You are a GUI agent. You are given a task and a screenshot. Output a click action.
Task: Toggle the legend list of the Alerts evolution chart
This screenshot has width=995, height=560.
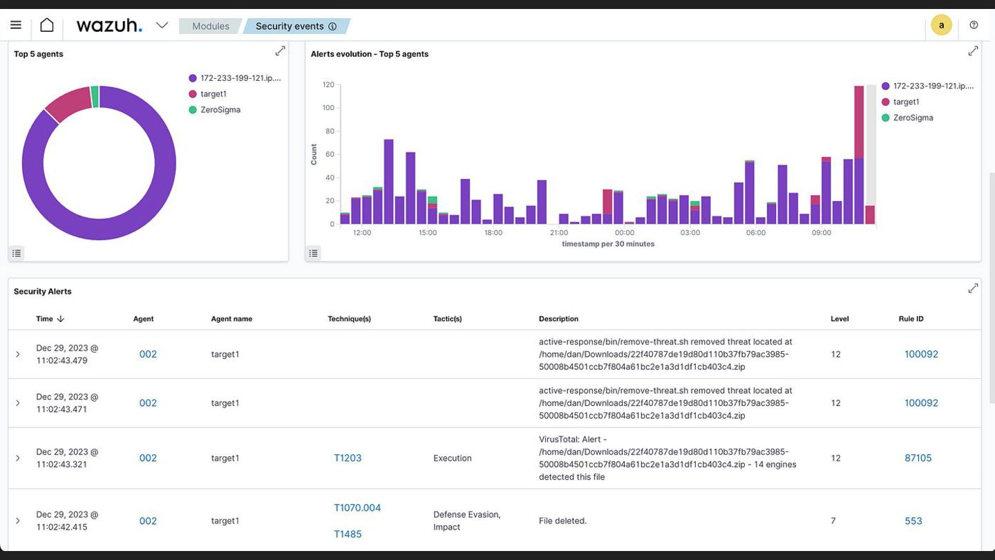point(314,253)
